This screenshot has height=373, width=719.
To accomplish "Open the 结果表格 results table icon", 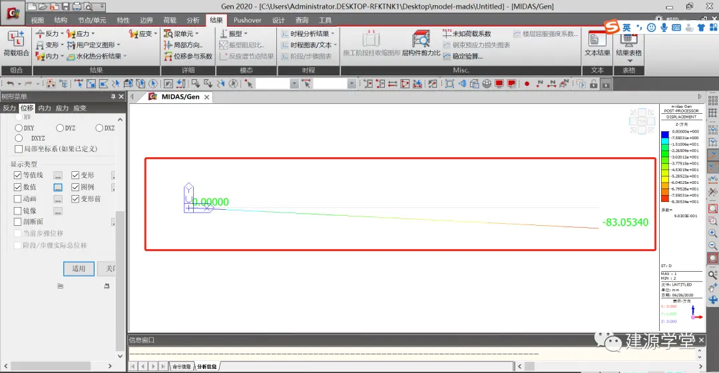I will tap(628, 45).
